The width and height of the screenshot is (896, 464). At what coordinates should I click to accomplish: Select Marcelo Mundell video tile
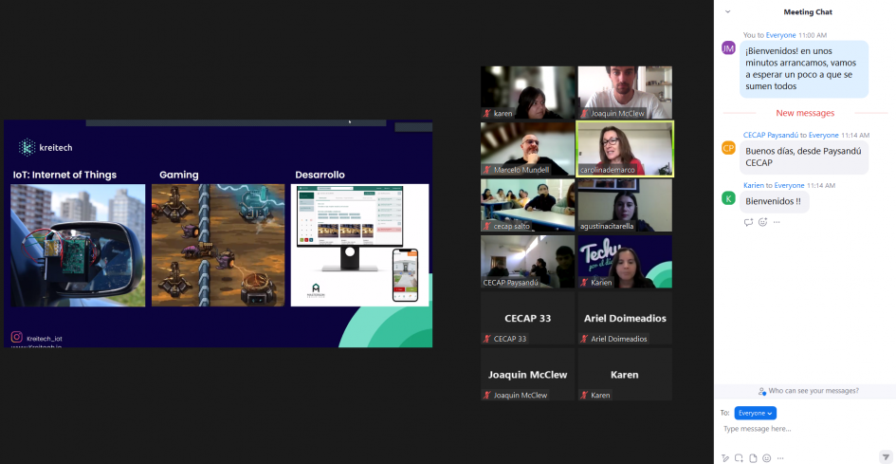527,149
